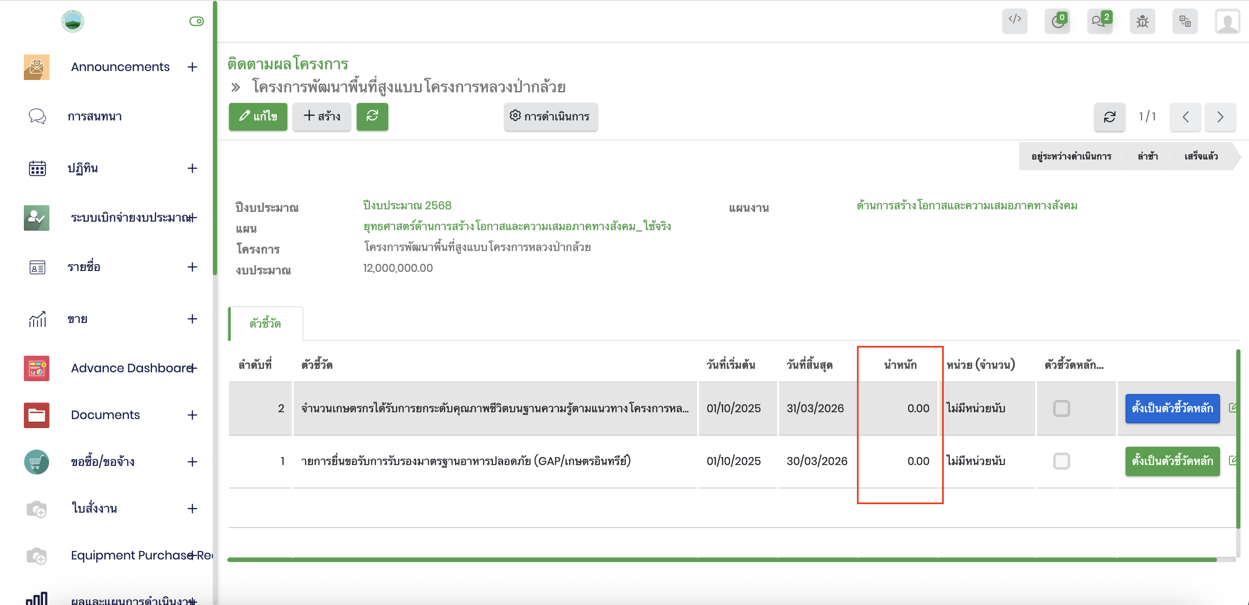1249x605 pixels.
Task: Click blue ตั้งเป็นตัวชี้วัดหลัก button in row 2
Action: tap(1172, 408)
